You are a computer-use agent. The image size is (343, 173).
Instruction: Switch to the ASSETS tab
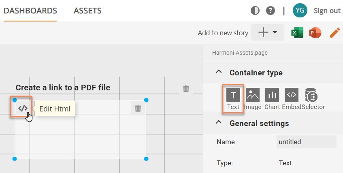87,11
